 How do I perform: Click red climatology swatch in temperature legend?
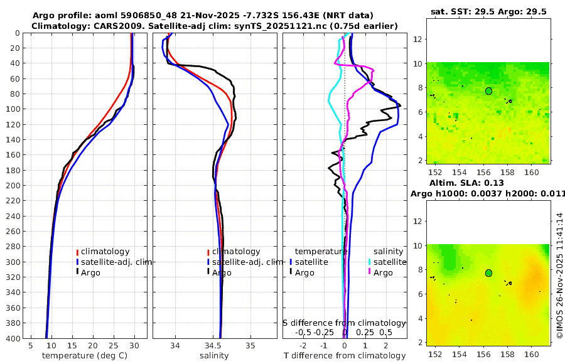coord(77,252)
